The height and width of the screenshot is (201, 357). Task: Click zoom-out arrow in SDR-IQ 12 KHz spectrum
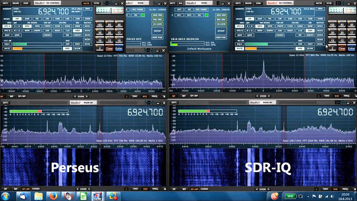pyautogui.click(x=257, y=96)
